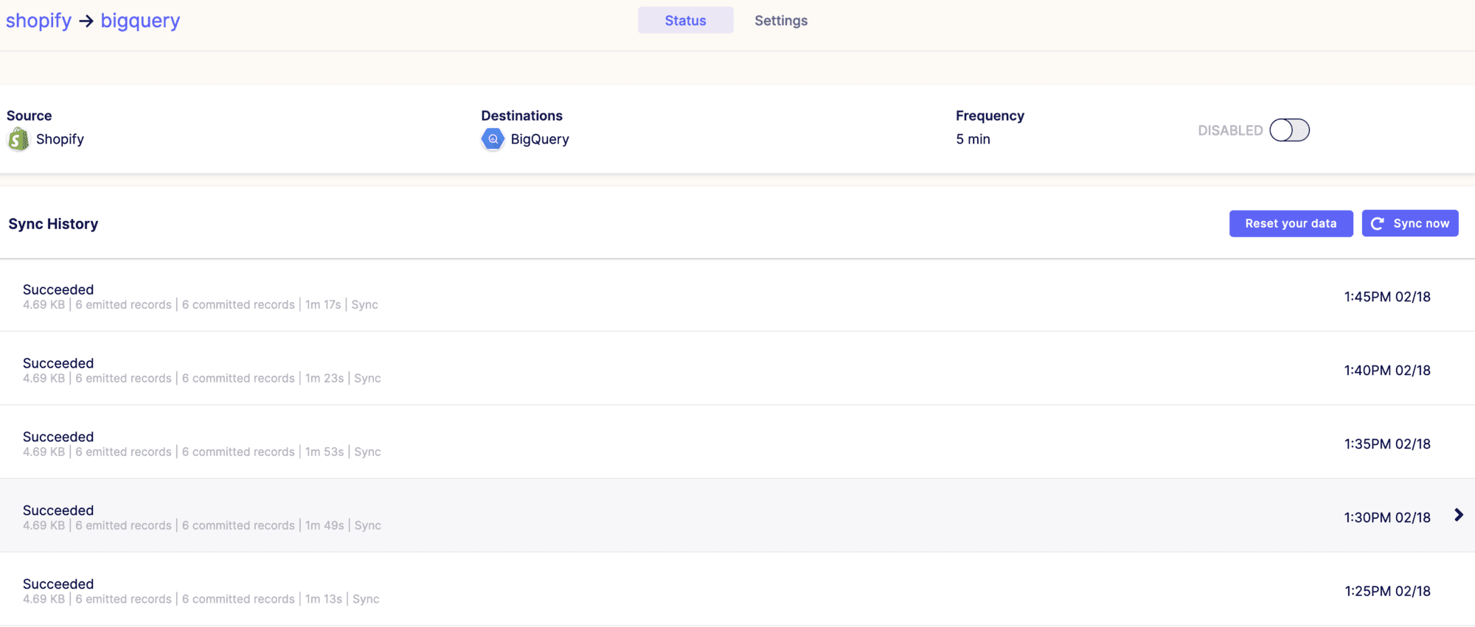Click the DISABLED status label

(x=1230, y=130)
